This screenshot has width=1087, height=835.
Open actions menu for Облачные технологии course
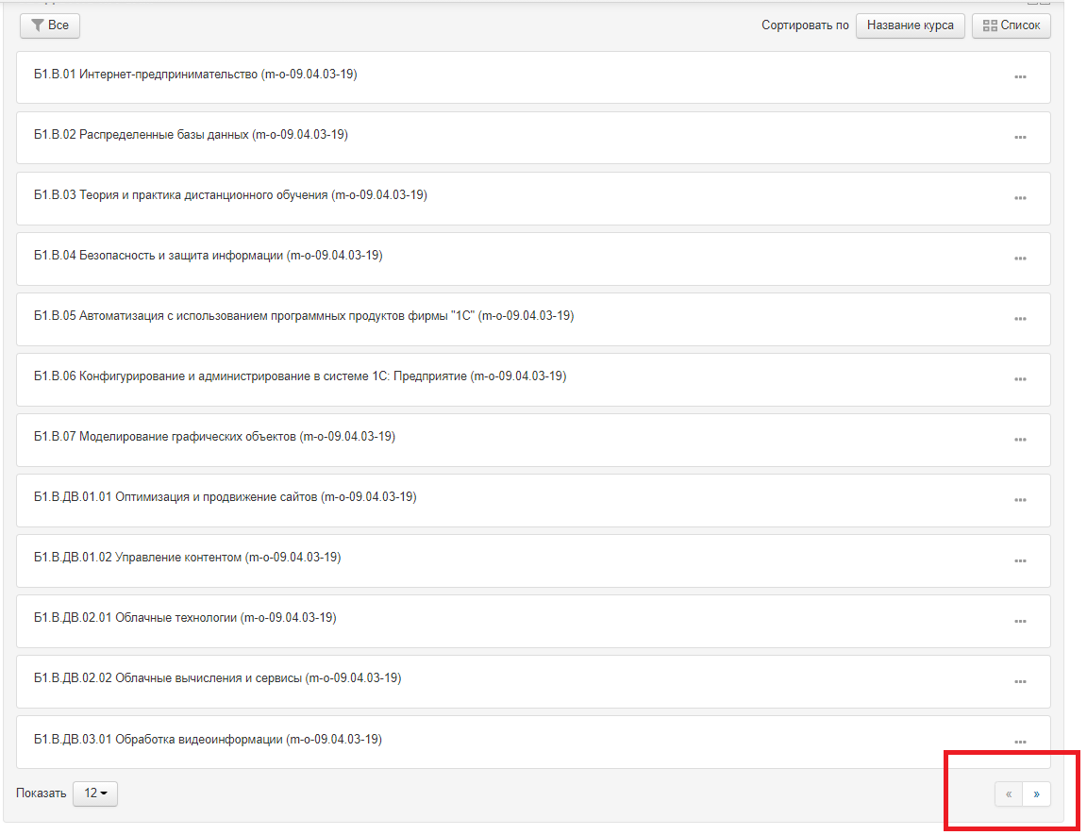point(1020,621)
